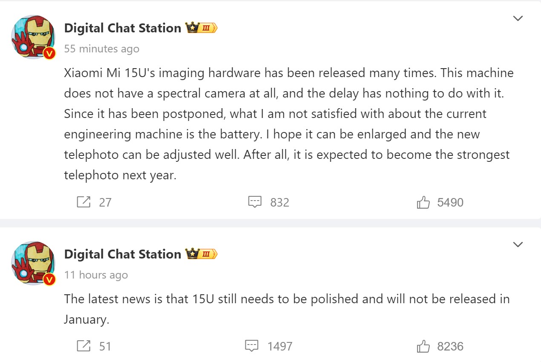The height and width of the screenshot is (362, 541).
Task: Repost the post about 15U not releasing in January
Action: [83, 346]
